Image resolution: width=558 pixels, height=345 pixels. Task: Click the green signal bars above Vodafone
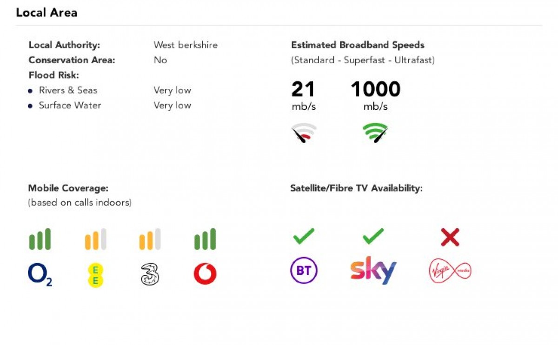click(205, 239)
